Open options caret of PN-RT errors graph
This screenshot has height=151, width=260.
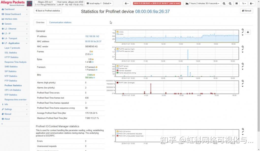pyautogui.click(x=242, y=69)
